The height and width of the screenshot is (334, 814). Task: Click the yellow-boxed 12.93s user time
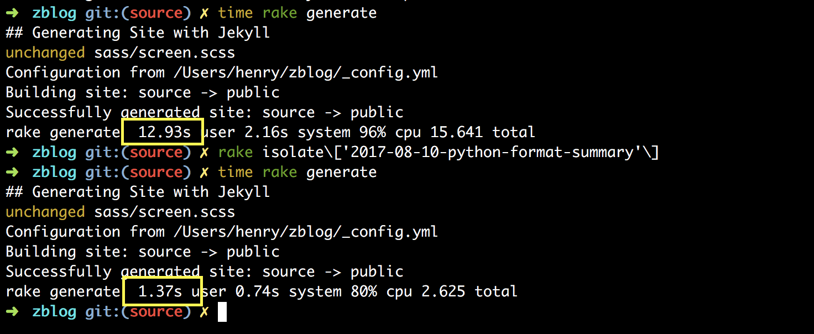(163, 132)
